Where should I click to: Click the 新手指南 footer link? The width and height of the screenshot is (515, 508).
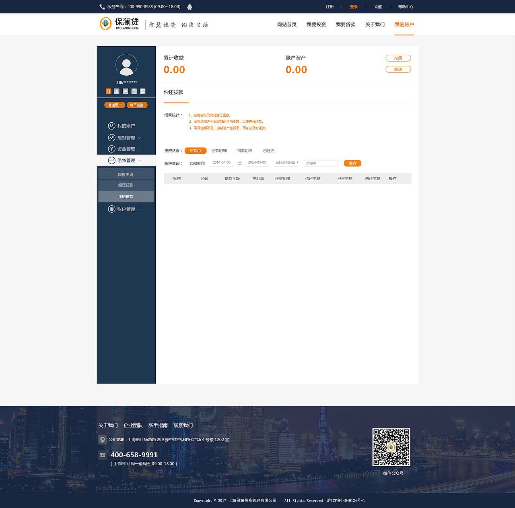(x=158, y=426)
